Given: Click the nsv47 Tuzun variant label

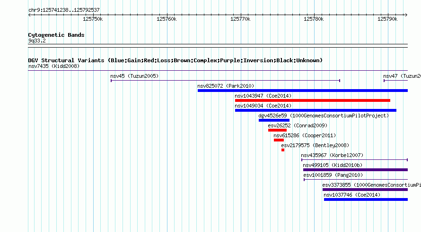Looking at the screenshot, I should click(402, 76).
